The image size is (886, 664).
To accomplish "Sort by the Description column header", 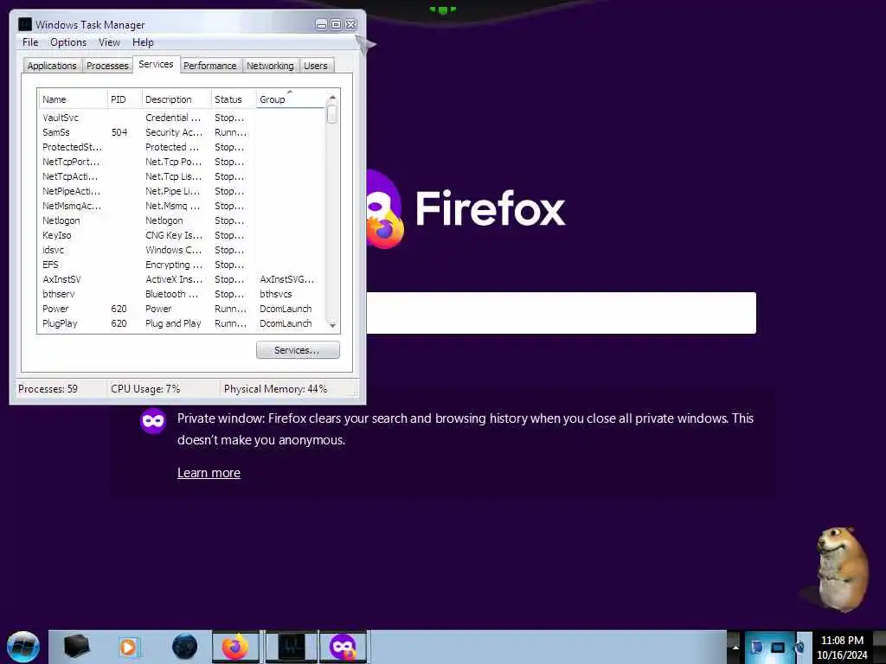I will 177,99.
